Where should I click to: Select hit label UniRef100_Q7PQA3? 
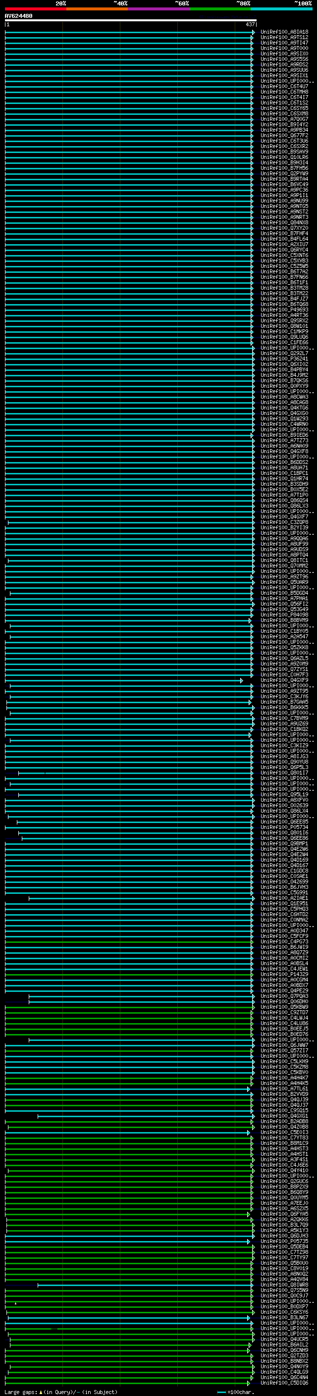point(284,996)
